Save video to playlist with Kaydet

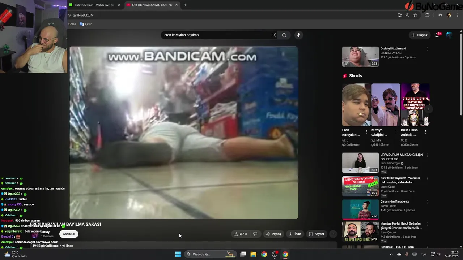pyautogui.click(x=317, y=234)
